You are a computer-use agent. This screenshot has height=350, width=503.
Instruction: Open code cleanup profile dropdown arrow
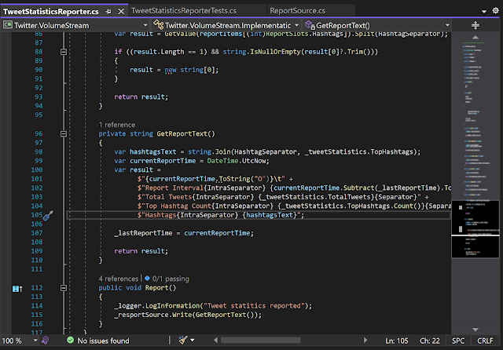click(x=192, y=341)
